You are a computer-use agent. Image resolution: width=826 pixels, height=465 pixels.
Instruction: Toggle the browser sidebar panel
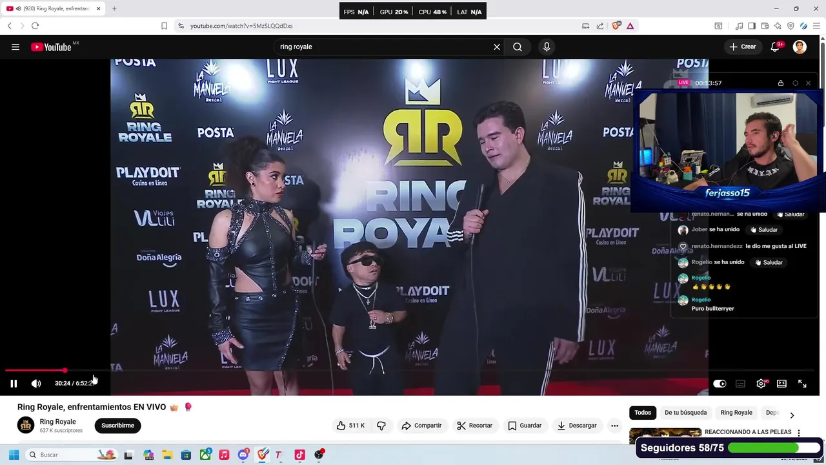click(752, 26)
